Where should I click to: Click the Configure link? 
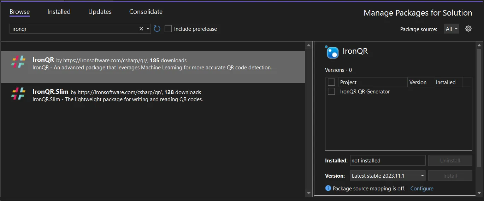pos(422,188)
